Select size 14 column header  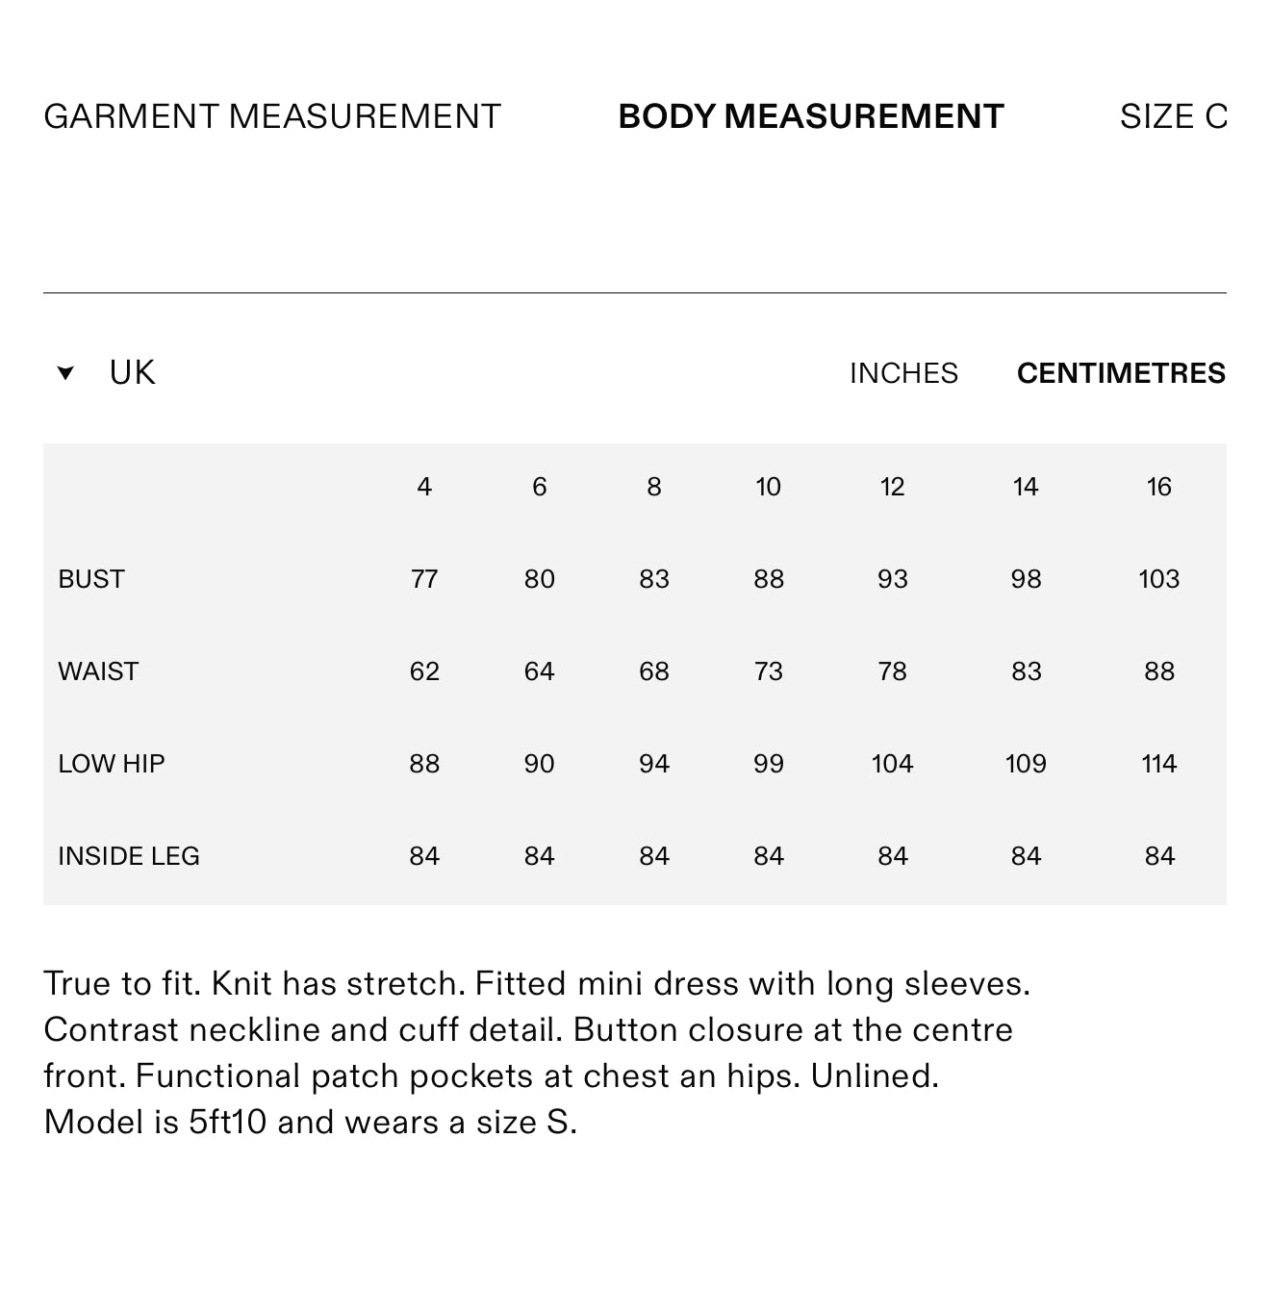pyautogui.click(x=1026, y=487)
